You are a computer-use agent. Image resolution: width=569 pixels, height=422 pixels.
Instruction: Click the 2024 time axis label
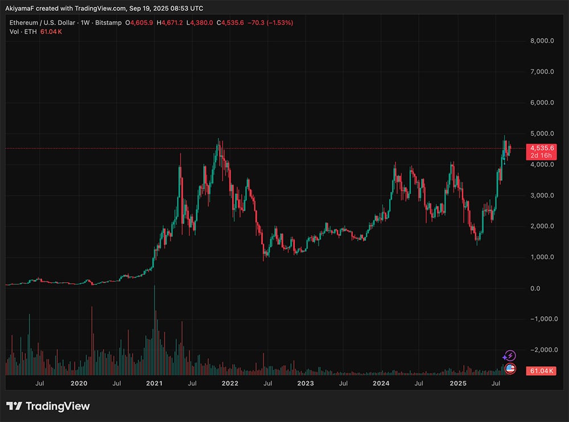381,383
